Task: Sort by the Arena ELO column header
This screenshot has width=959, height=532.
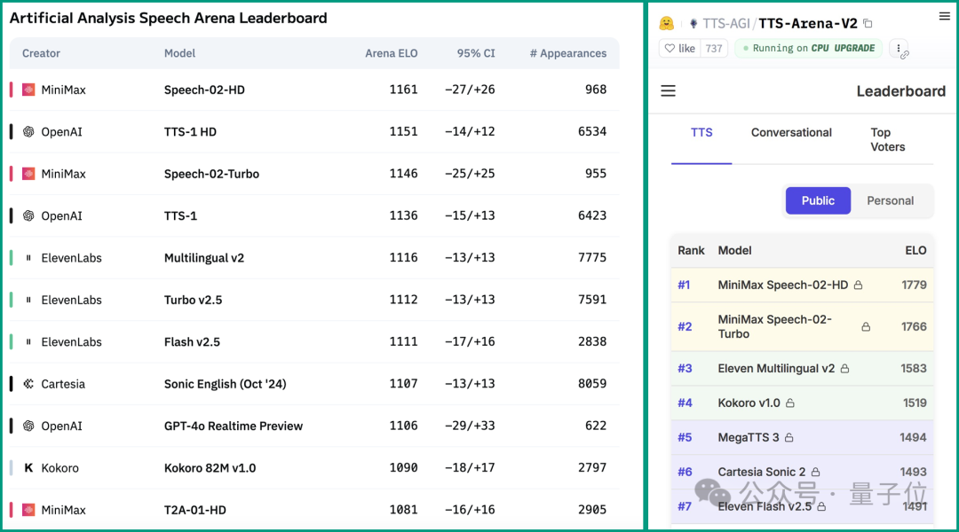Action: point(391,54)
